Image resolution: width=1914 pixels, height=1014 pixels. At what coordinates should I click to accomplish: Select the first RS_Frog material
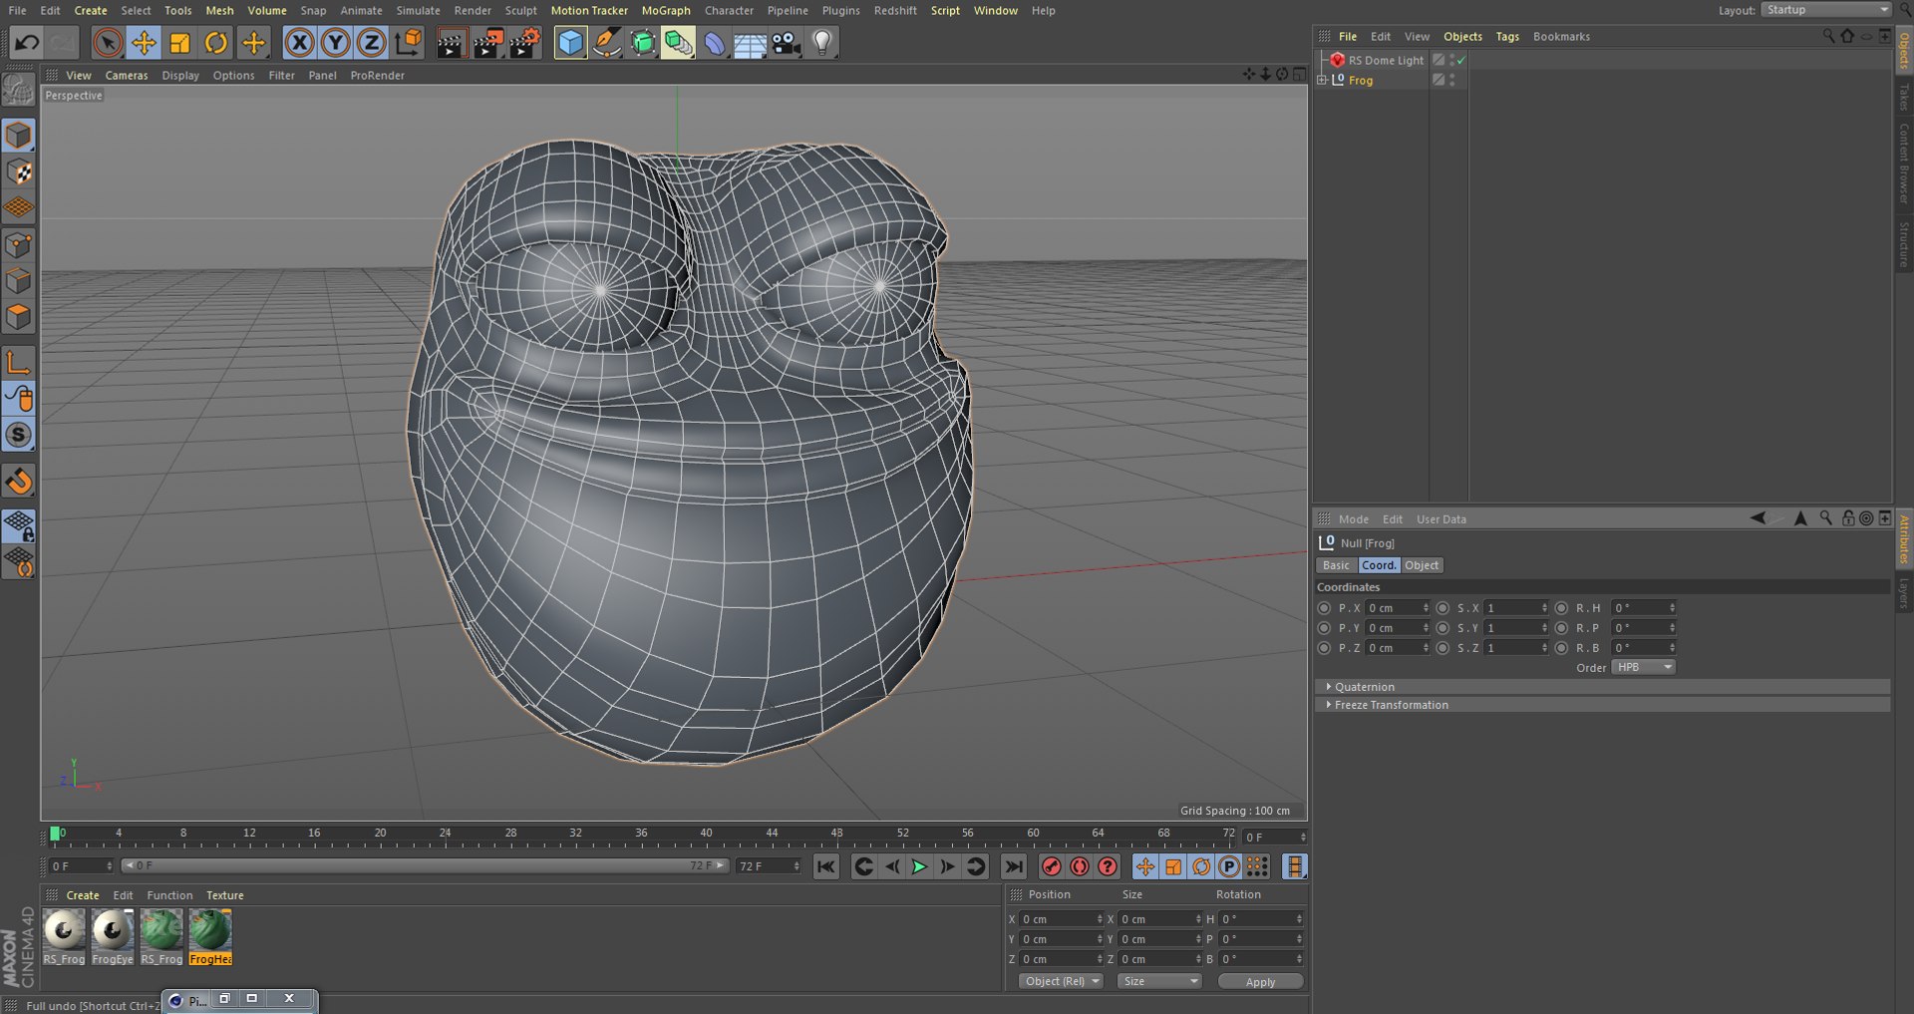pos(64,937)
